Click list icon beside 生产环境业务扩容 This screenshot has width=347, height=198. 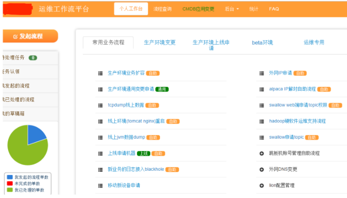tap(100, 73)
